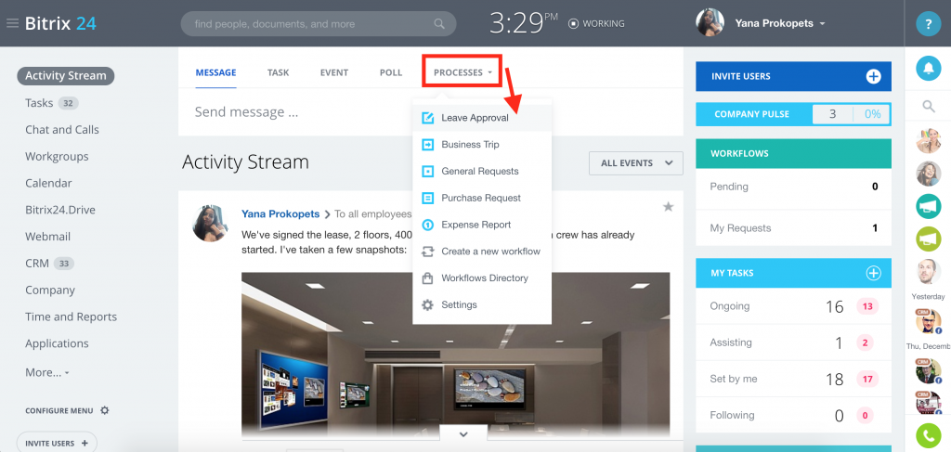Click the Create a new workflow icon
The width and height of the screenshot is (951, 452).
pyautogui.click(x=427, y=251)
